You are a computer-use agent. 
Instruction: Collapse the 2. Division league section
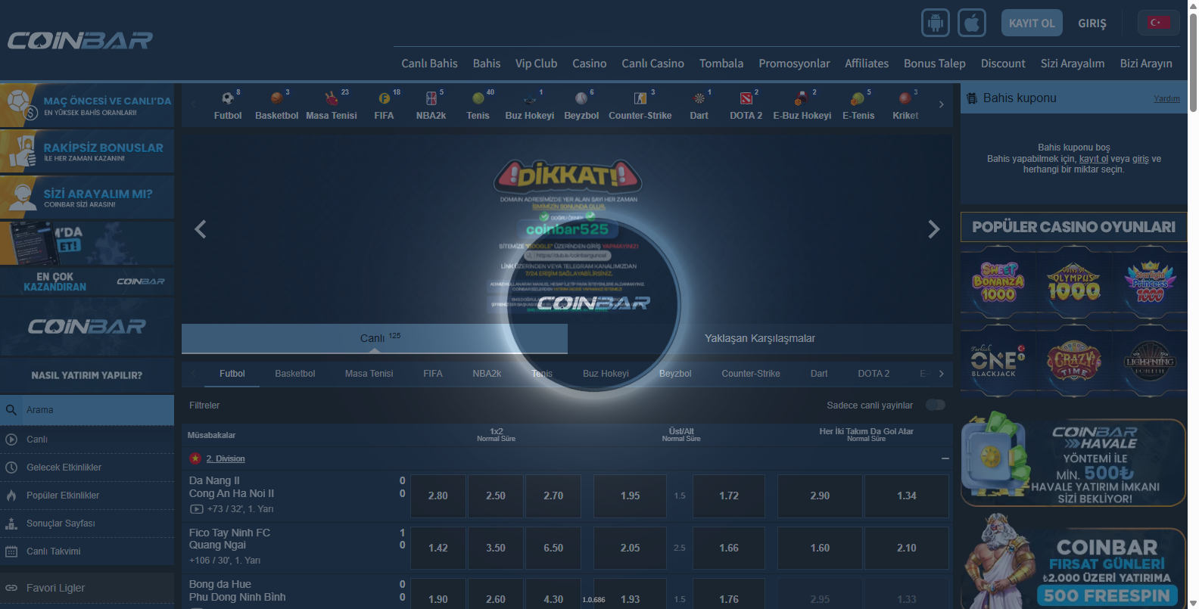pyautogui.click(x=945, y=458)
